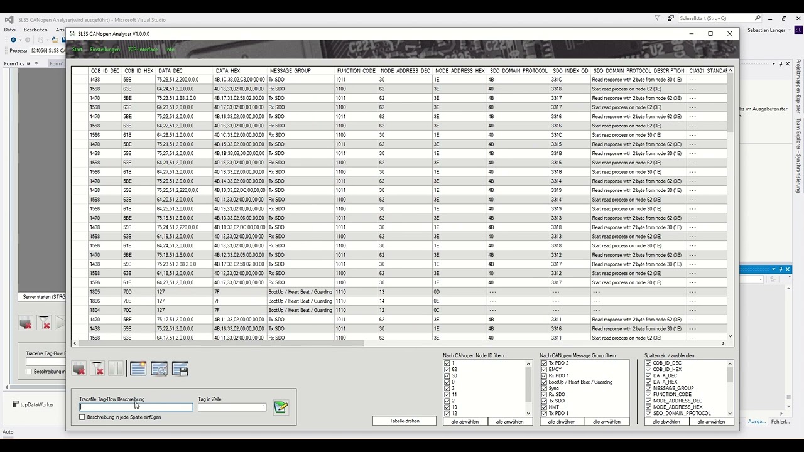804x452 pixels.
Task: Uncheck the EMCY message group filter
Action: point(544,369)
